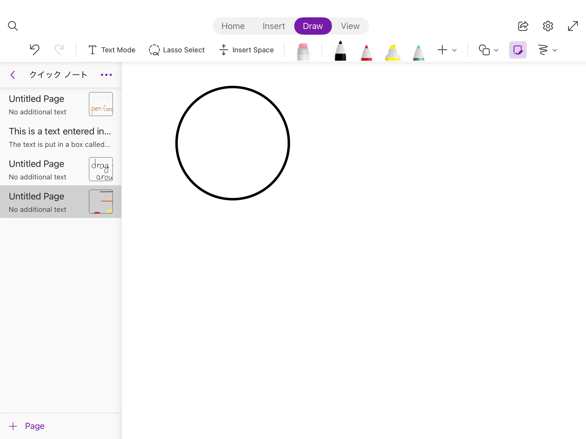Image resolution: width=586 pixels, height=439 pixels.
Task: Open search with magnifier icon
Action: click(13, 26)
